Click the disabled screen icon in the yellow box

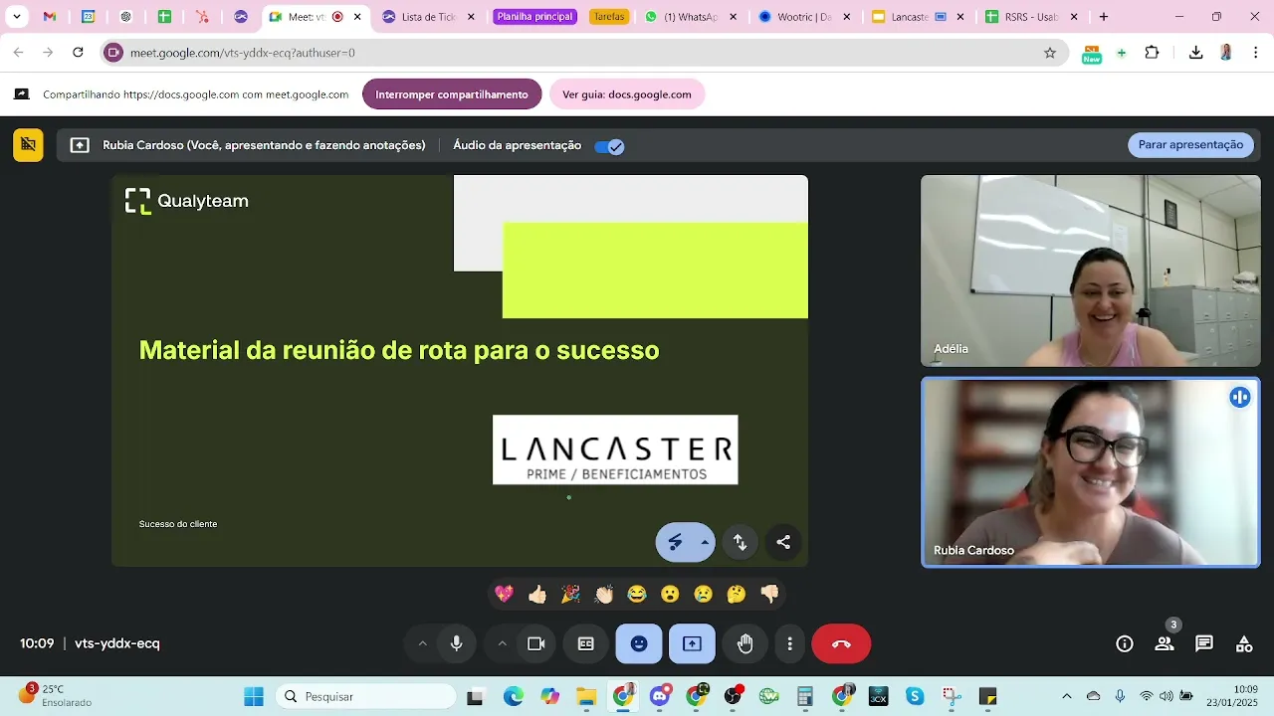28,145
